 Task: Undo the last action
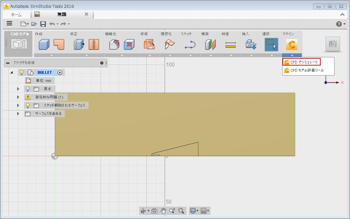52,24
